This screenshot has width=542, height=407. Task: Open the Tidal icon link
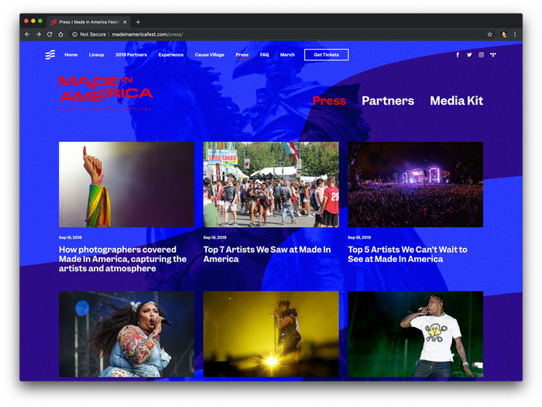pos(493,55)
